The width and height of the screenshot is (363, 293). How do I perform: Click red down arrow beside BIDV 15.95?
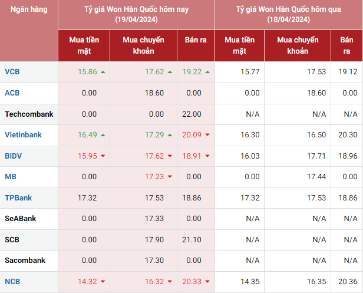point(103,156)
